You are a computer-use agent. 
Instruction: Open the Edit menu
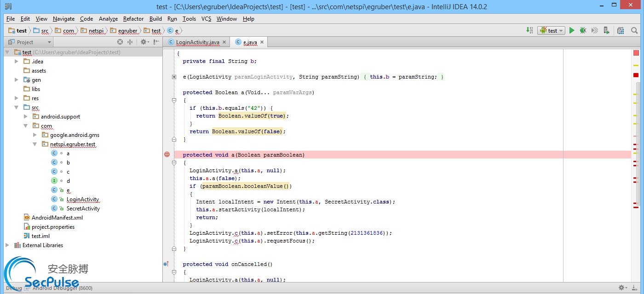click(x=25, y=19)
